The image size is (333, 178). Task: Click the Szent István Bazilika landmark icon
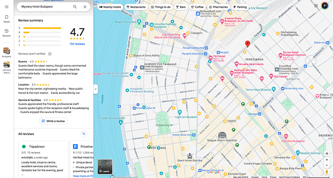[x=190, y=156]
